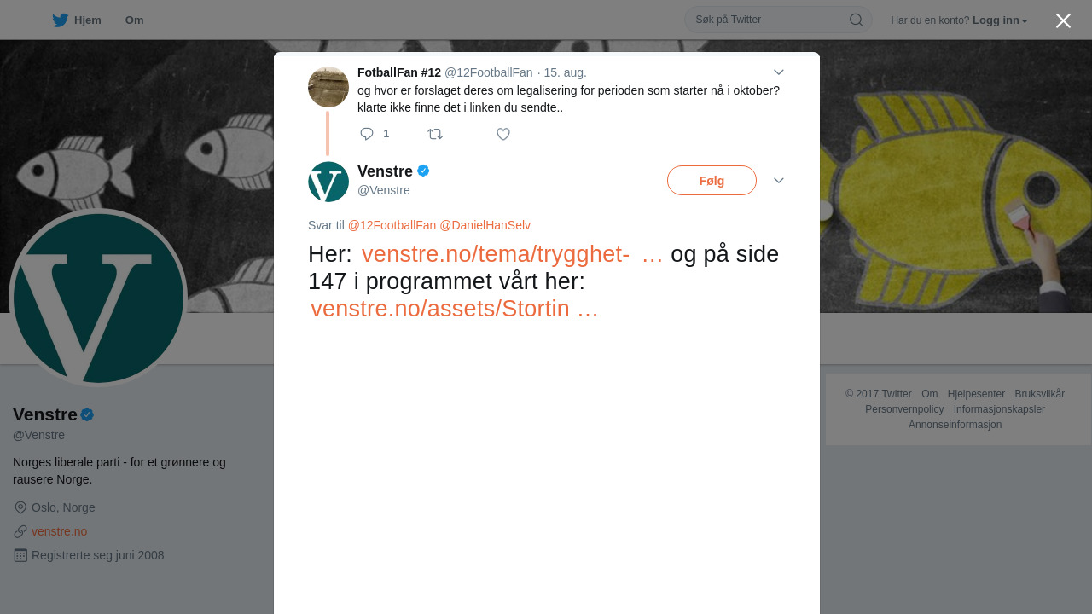The image size is (1092, 614).
Task: Click verified badge next to Venstre in tweet
Action: click(x=423, y=171)
